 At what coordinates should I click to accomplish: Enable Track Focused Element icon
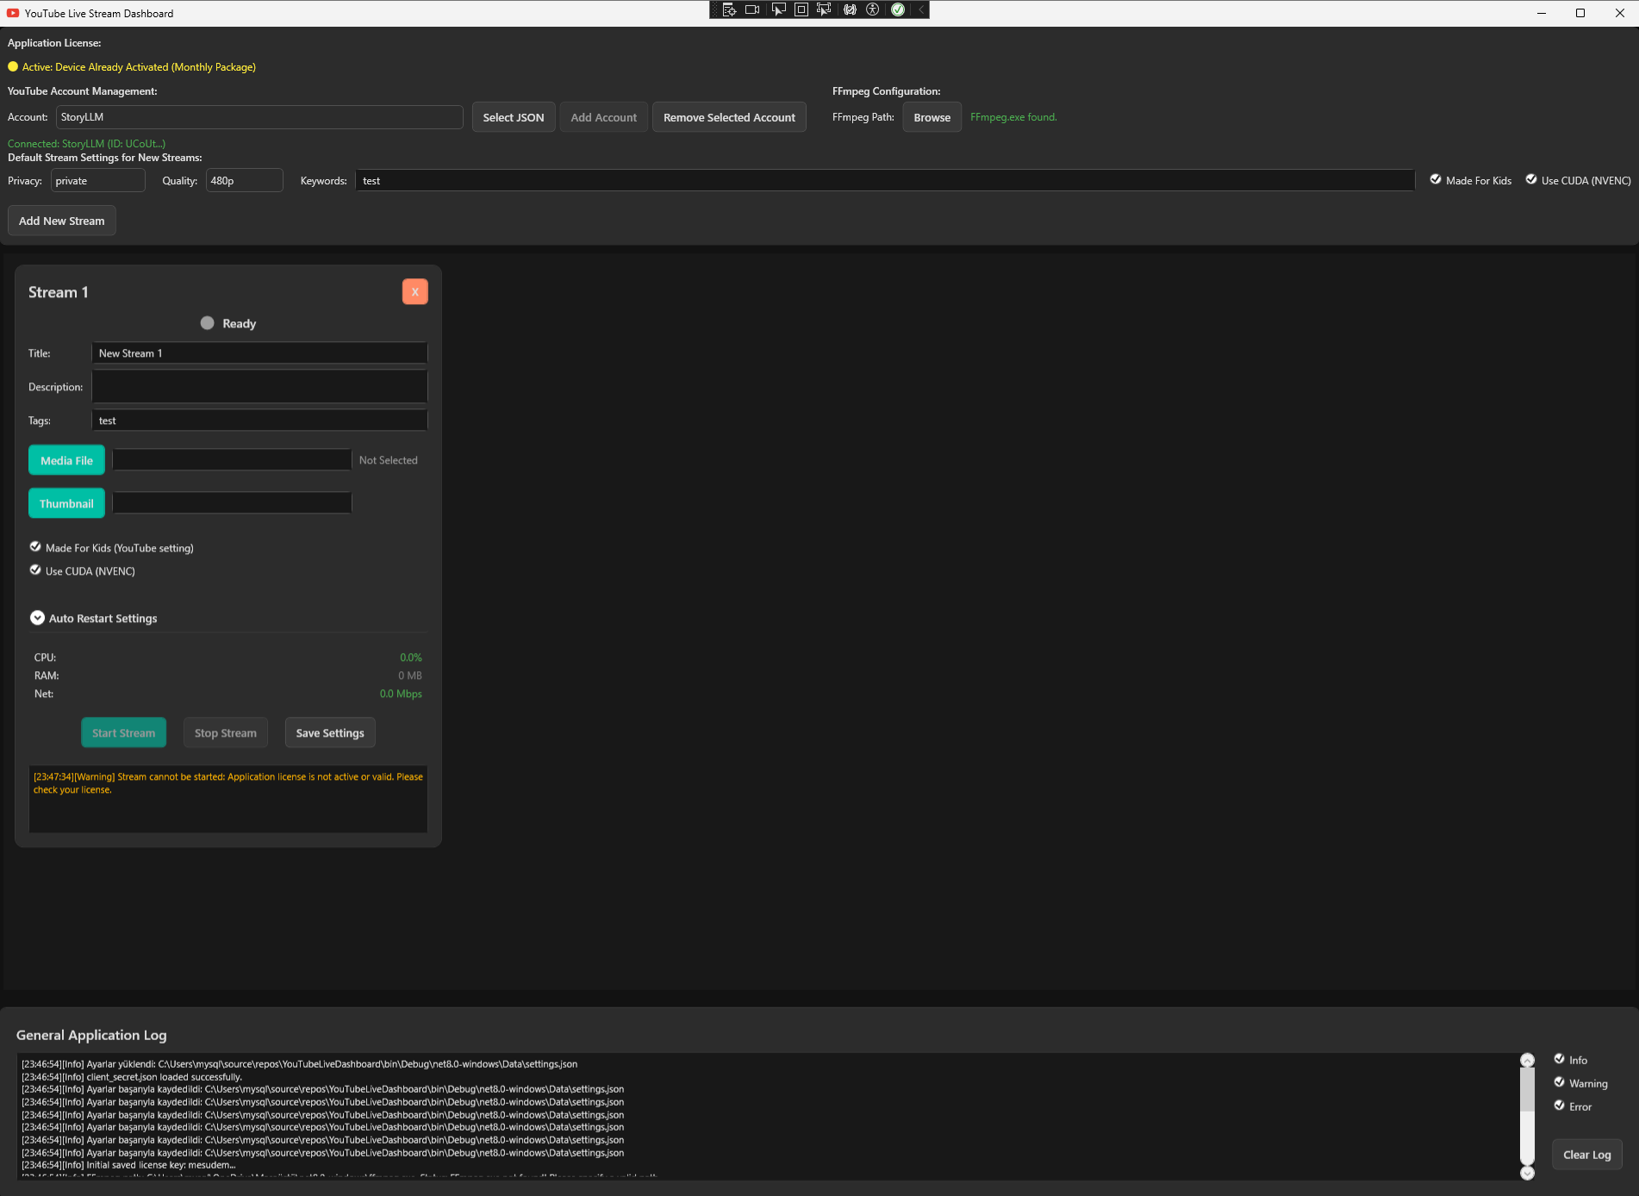click(x=825, y=9)
